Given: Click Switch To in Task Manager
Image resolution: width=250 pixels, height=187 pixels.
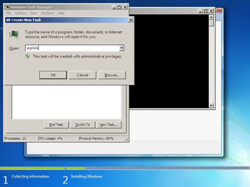Looking at the screenshot, I should tap(82, 125).
